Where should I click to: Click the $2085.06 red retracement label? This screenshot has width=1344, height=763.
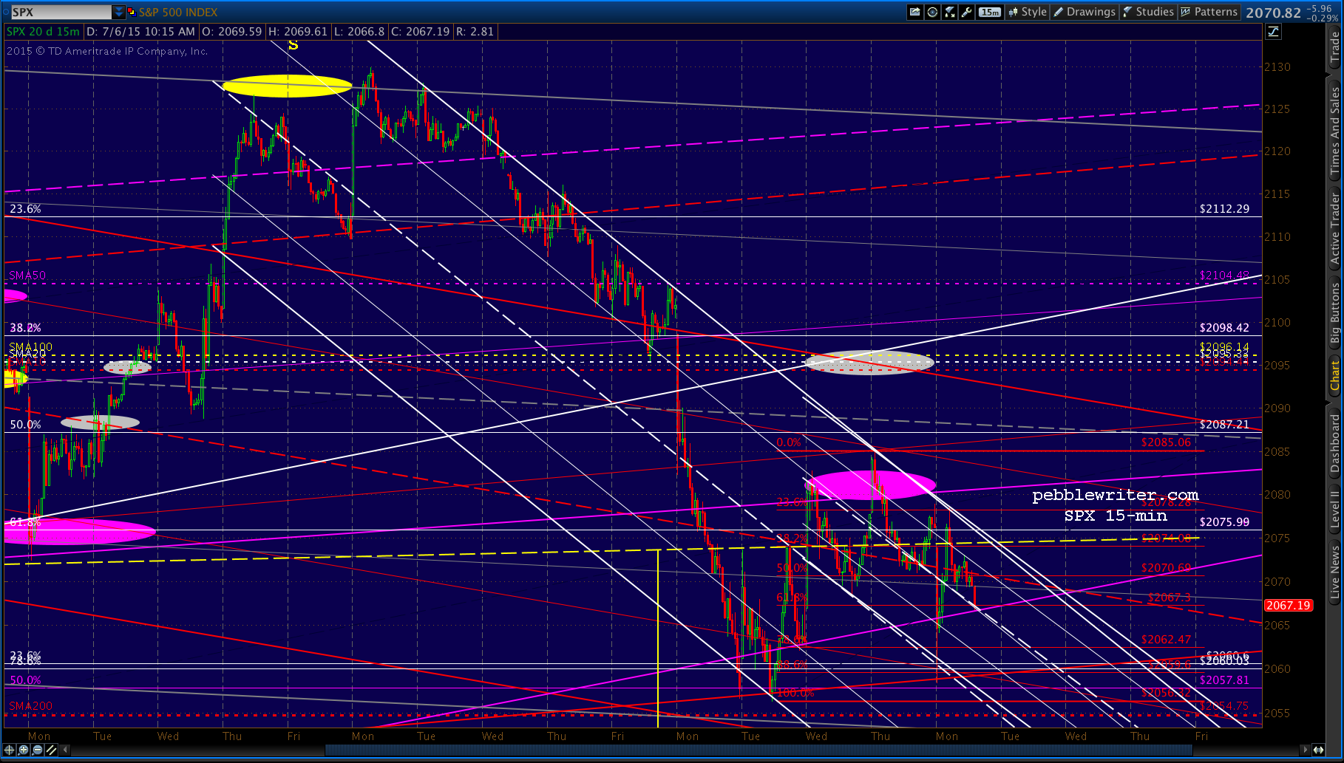point(1166,442)
